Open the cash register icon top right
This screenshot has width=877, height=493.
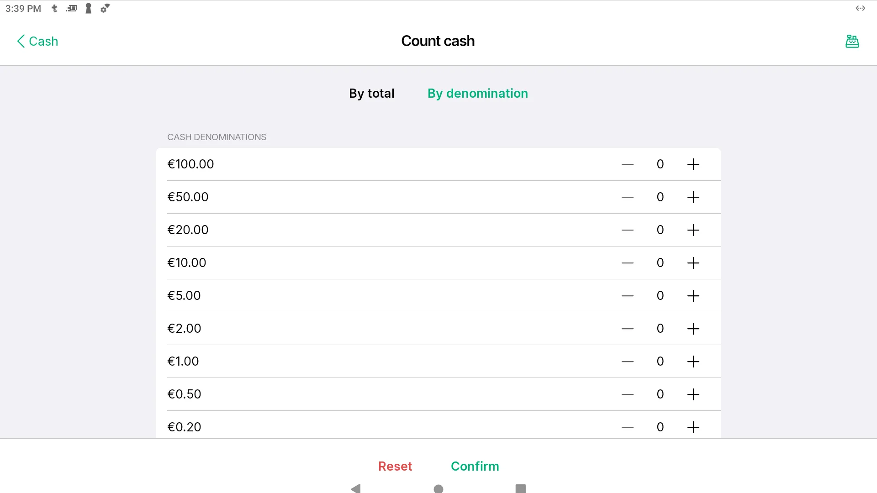(852, 41)
